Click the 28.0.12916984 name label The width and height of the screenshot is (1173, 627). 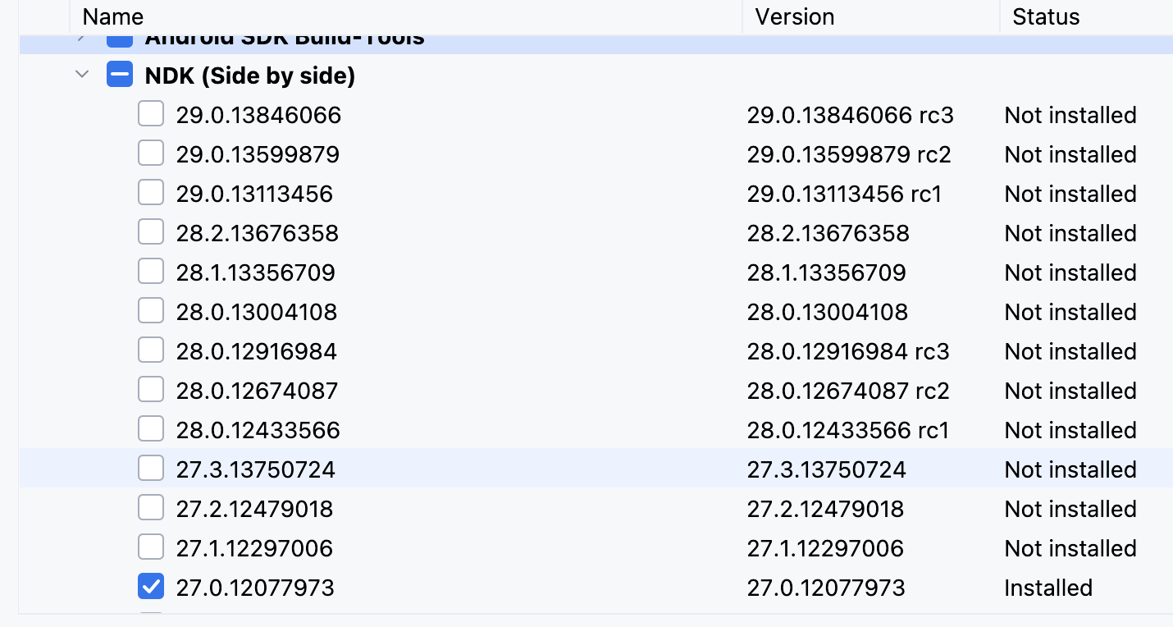(257, 351)
